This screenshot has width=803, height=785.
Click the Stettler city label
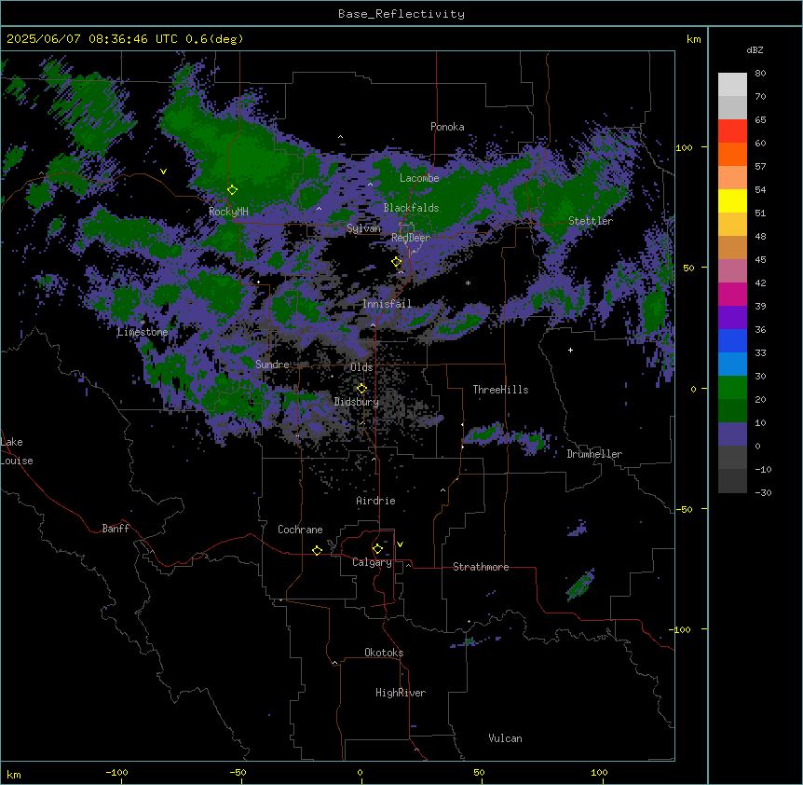[591, 221]
